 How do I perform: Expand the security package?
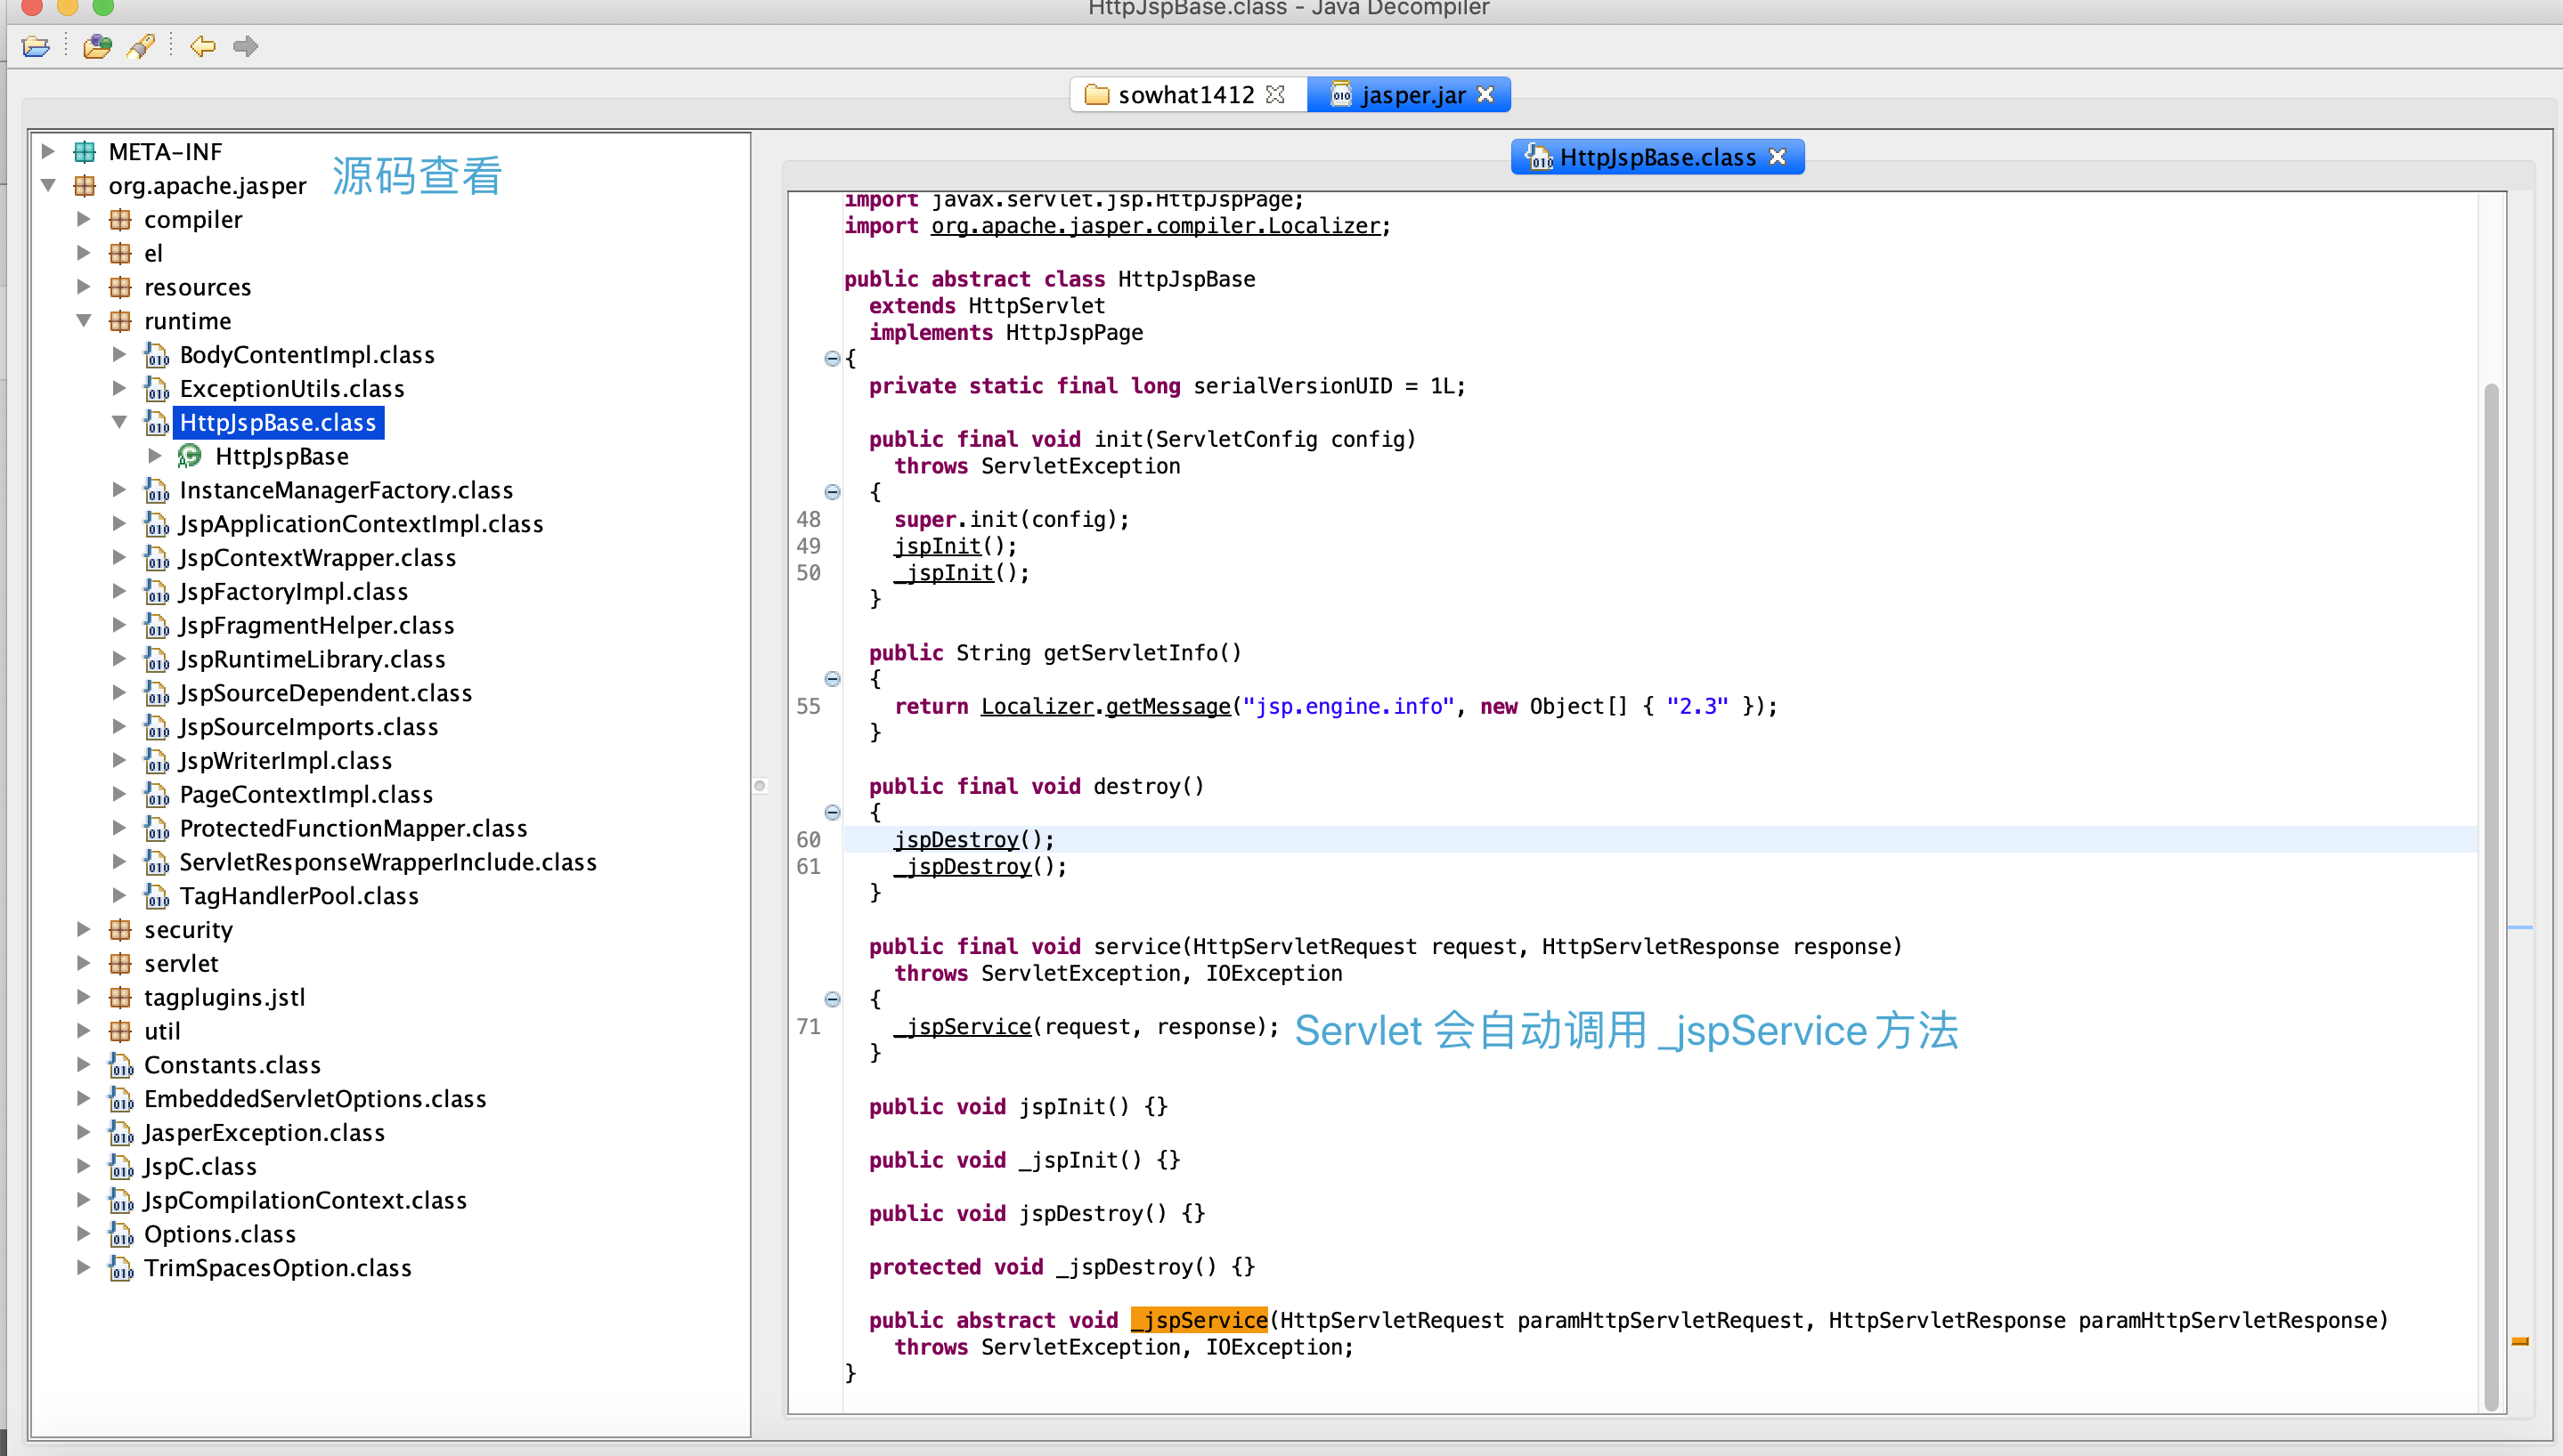84,929
